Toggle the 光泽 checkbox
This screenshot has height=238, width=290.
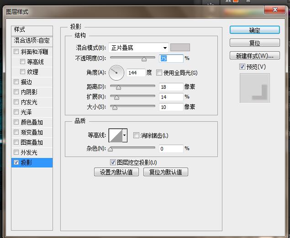[x=16, y=112]
